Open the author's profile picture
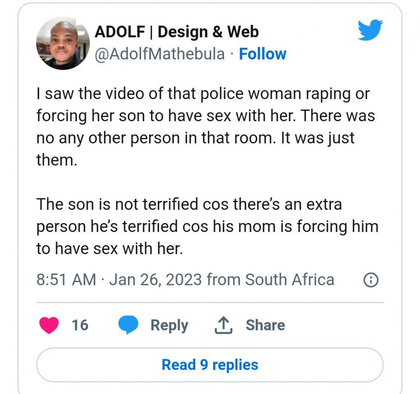This screenshot has width=420, height=394. (x=63, y=43)
